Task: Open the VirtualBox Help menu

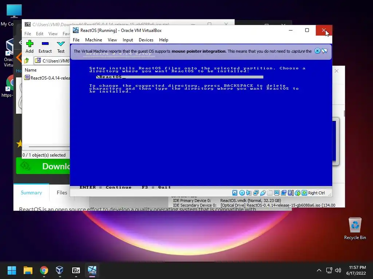Action: (x=164, y=40)
